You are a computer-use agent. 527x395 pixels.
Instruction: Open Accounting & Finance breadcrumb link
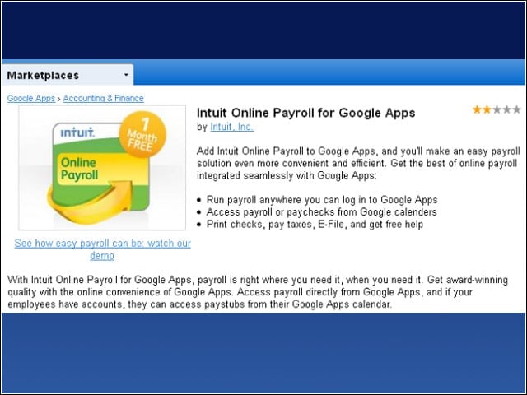pyautogui.click(x=103, y=98)
